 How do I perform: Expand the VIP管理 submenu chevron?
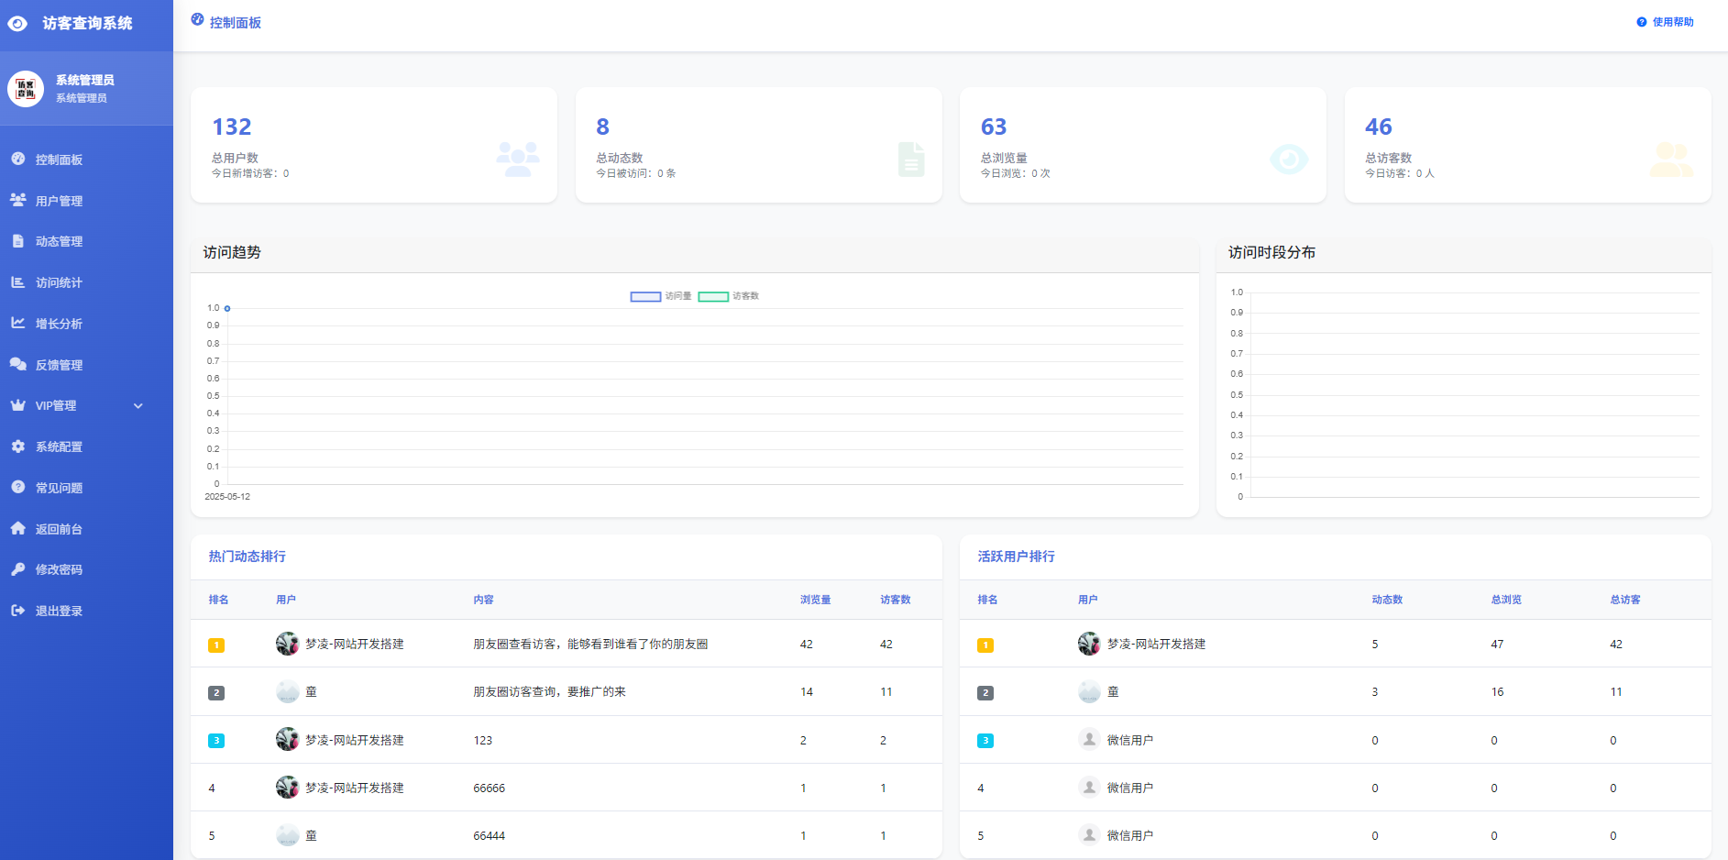(138, 406)
